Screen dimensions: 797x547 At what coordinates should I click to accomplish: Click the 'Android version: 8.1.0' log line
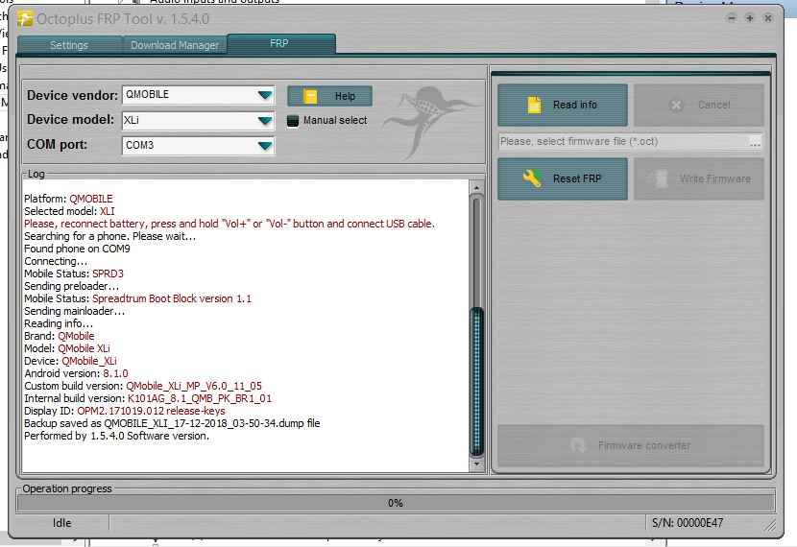coord(76,373)
